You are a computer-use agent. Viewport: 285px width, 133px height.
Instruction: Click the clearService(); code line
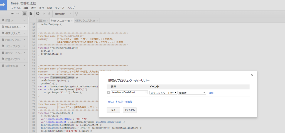51,116
